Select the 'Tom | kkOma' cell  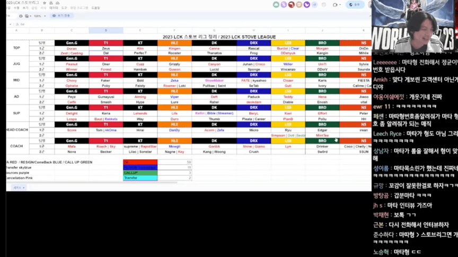(106, 130)
